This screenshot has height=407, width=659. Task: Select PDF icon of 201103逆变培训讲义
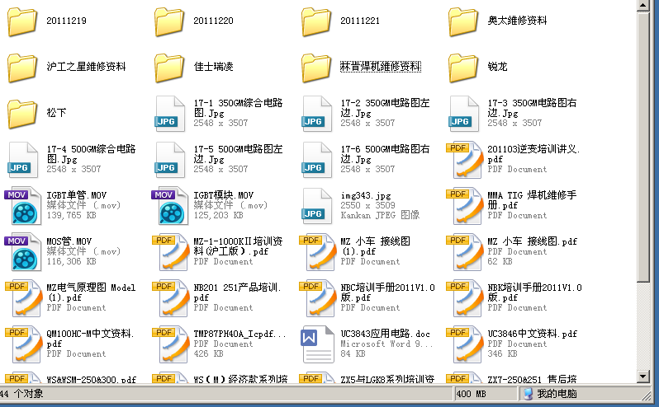coord(464,160)
